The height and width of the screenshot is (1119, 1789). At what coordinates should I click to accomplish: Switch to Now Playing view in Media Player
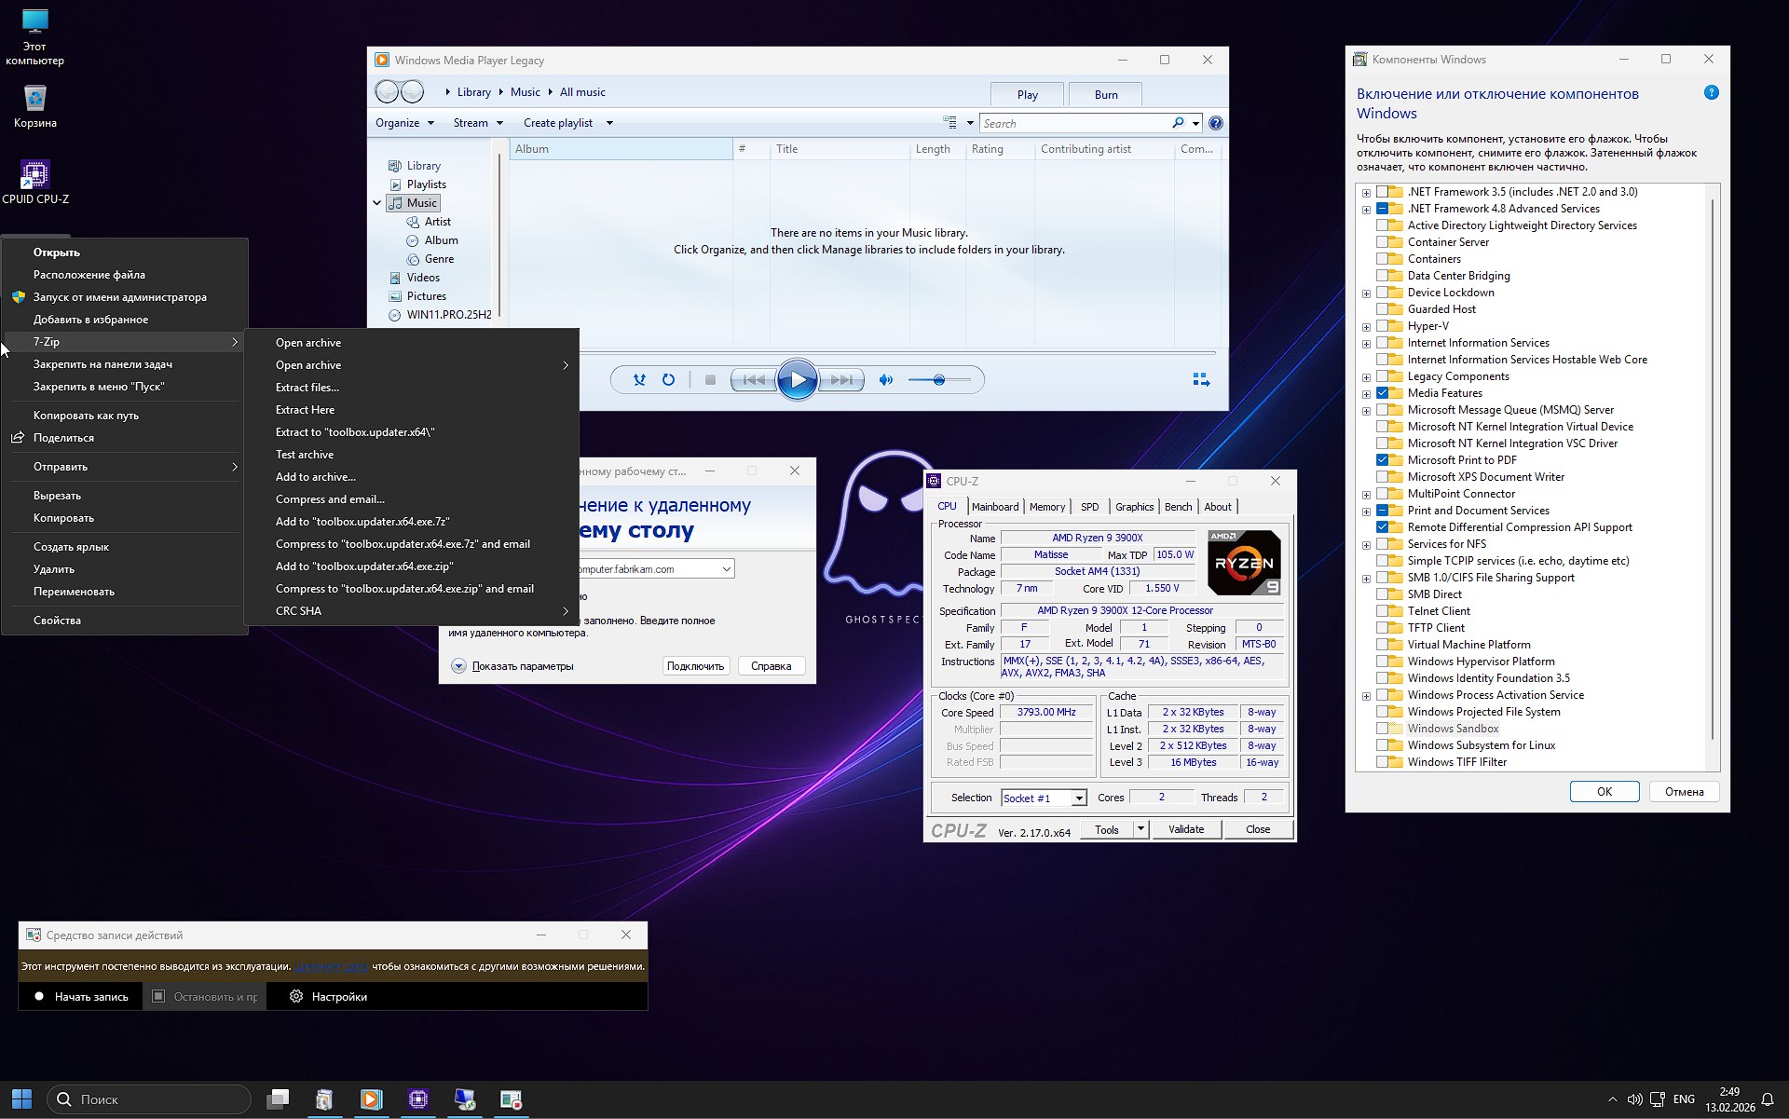1200,379
